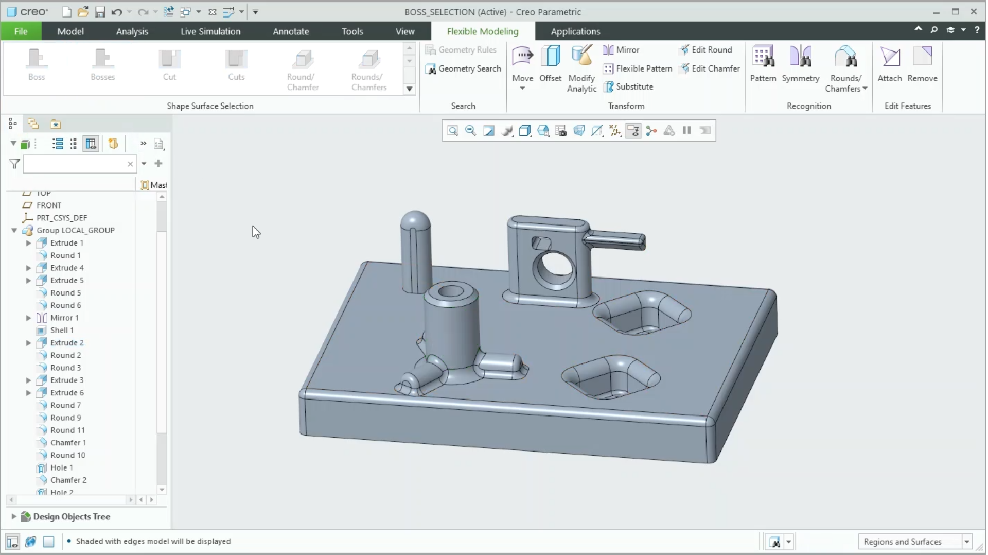Screen dimensions: 988x555
Task: Click the Offset tool icon
Action: coord(550,63)
